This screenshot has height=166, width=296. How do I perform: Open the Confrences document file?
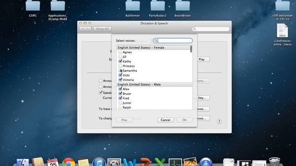[283, 31]
